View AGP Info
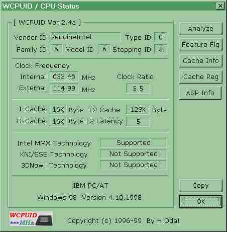Viewport: 227px width, 232px height. point(200,93)
